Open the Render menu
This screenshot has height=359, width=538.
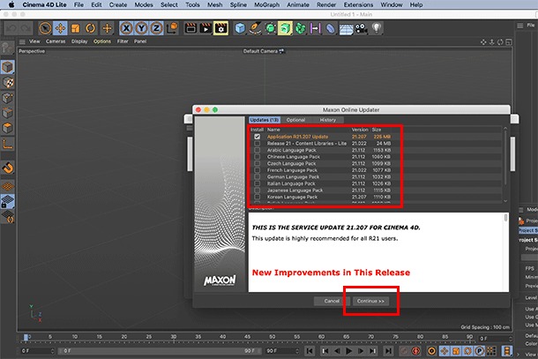pyautogui.click(x=326, y=4)
